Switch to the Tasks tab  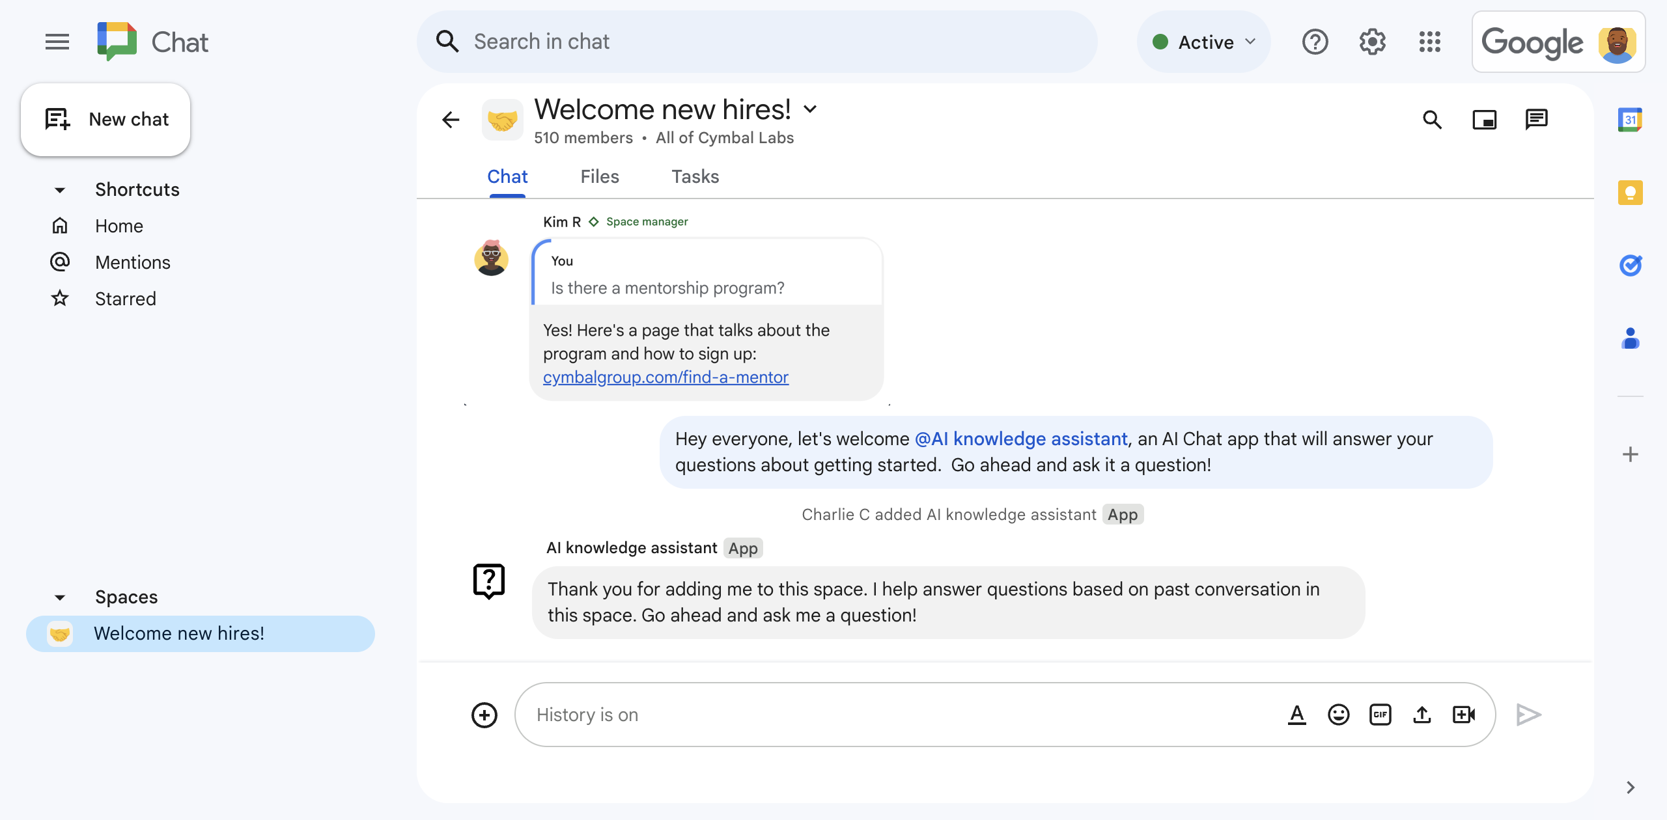click(x=695, y=176)
